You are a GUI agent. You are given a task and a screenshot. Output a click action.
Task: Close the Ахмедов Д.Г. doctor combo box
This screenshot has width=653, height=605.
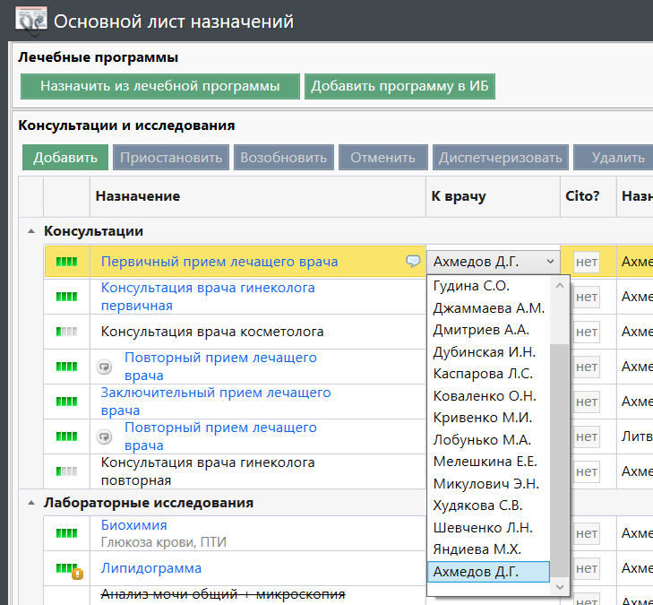coord(549,262)
